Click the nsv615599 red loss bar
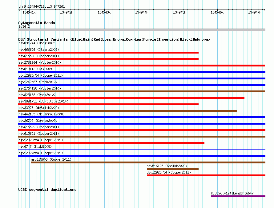This screenshot has height=208, width=274. click(x=142, y=130)
